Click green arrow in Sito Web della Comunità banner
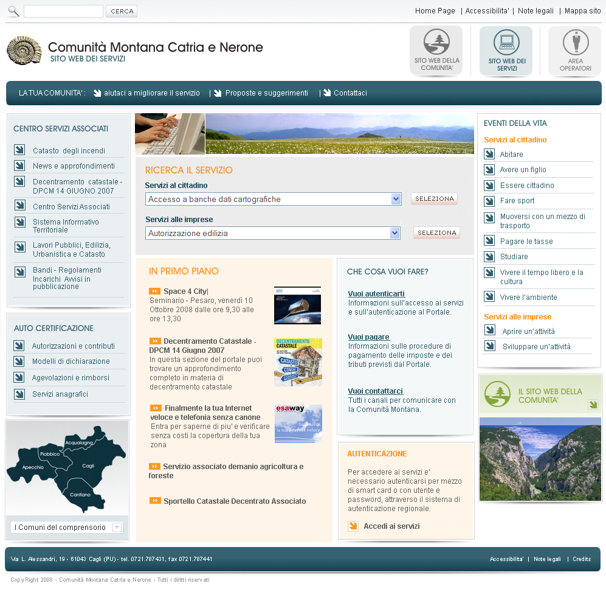This screenshot has width=606, height=589. pos(593,405)
